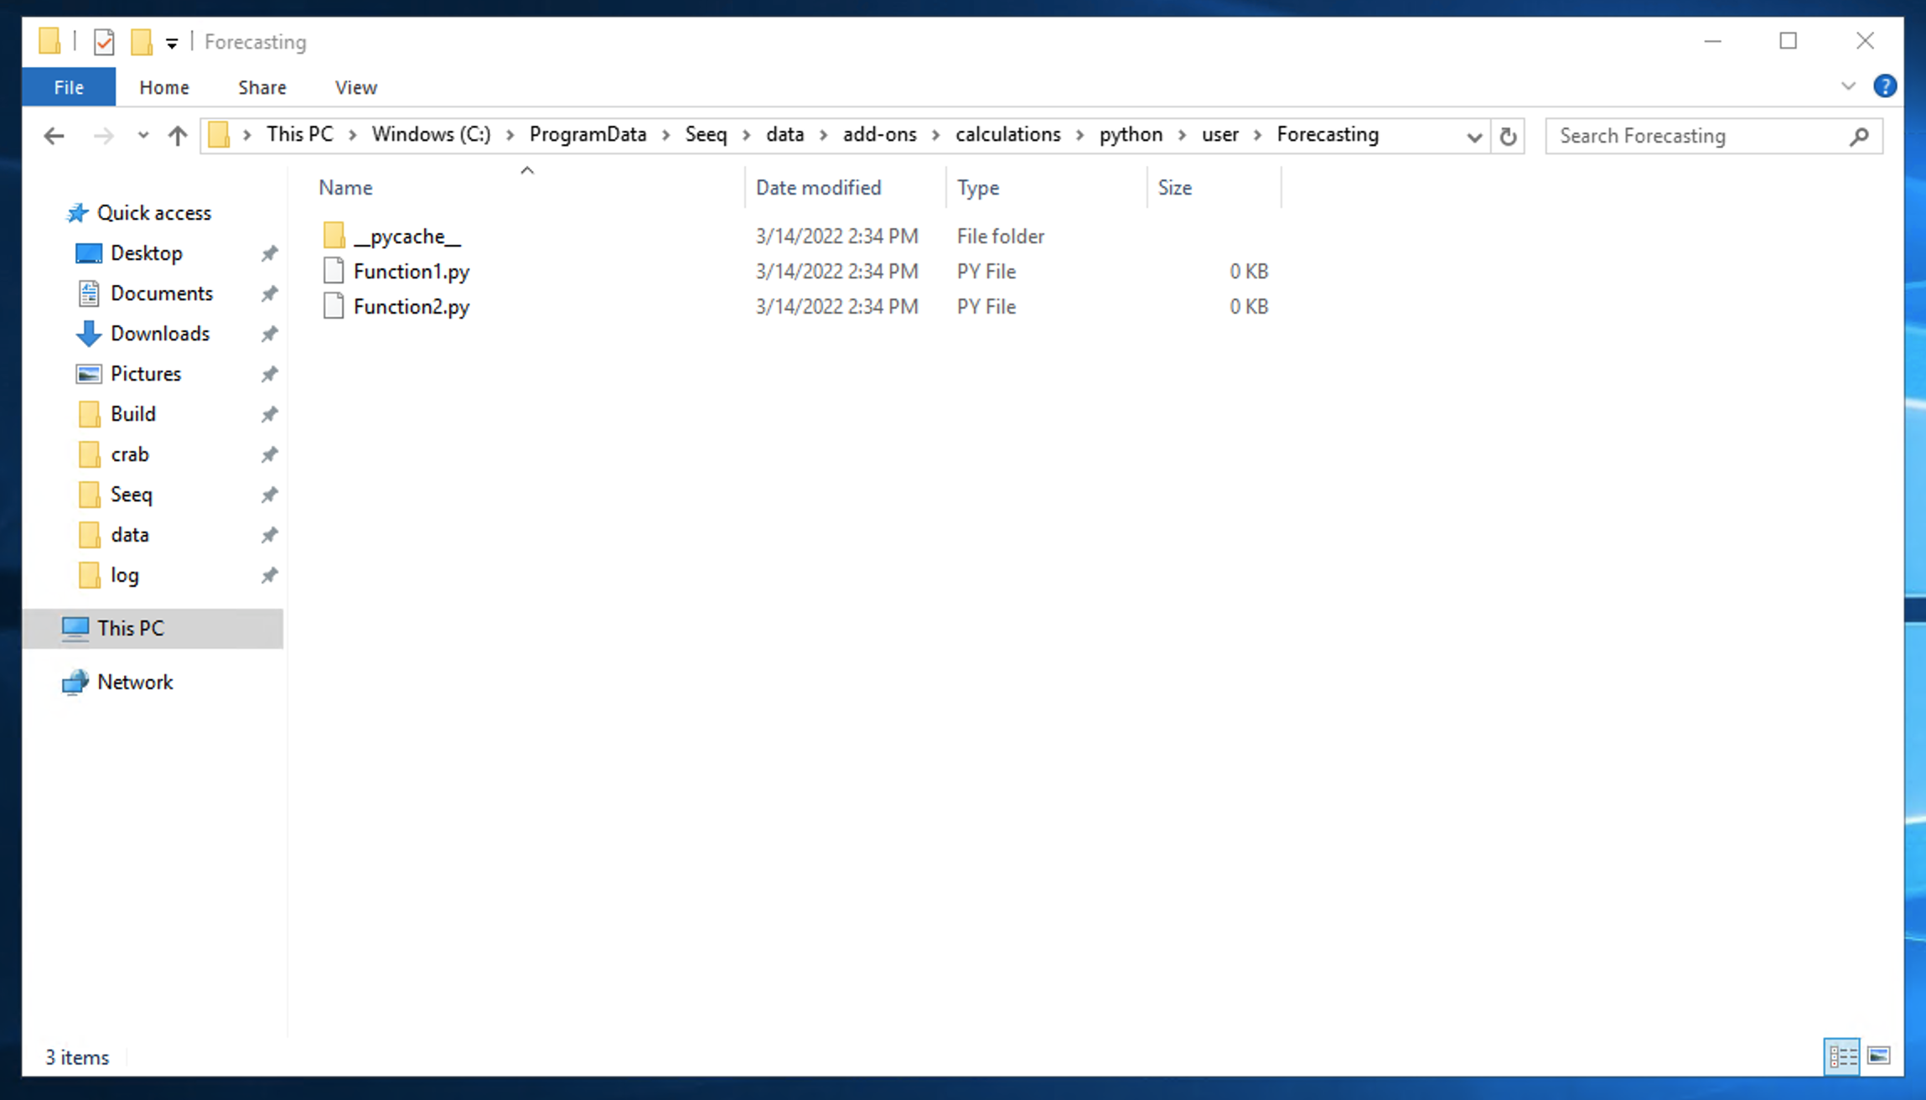Screen dimensions: 1926x1100
Task: Switch to details view layout
Action: coord(1841,1057)
